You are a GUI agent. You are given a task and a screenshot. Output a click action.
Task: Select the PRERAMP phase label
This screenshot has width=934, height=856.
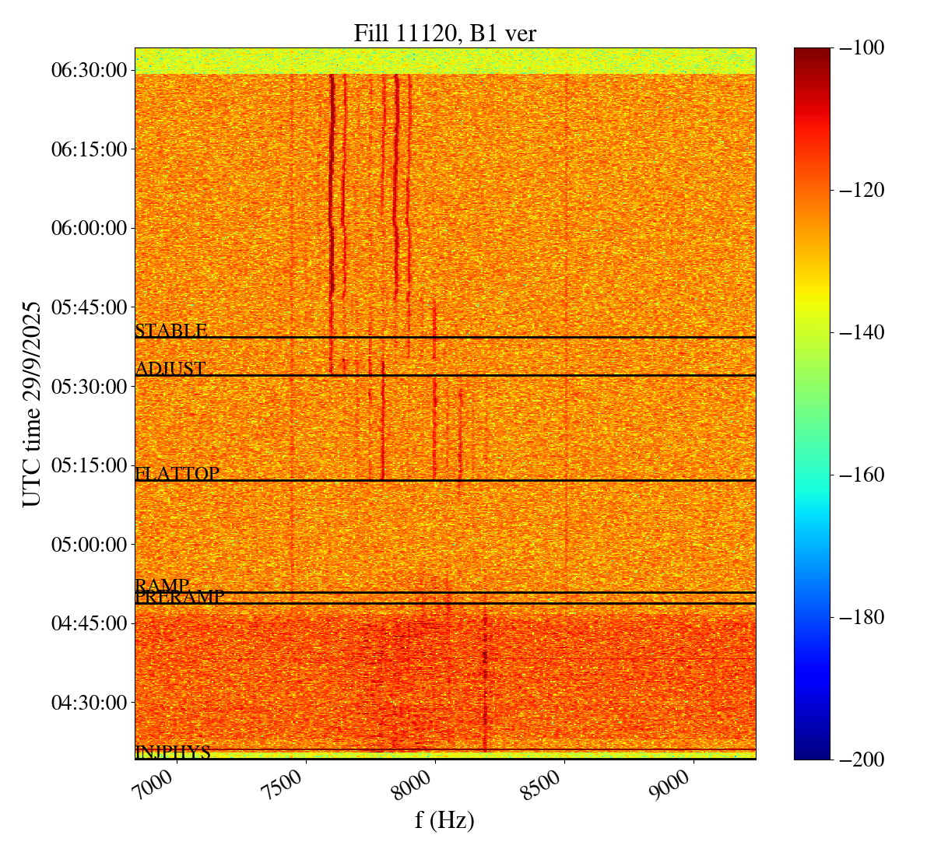180,598
